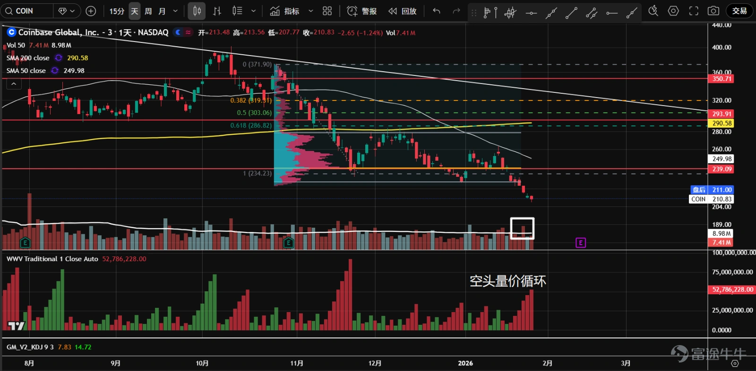Enter fullscreen mode
This screenshot has width=756, height=371.
coord(694,11)
